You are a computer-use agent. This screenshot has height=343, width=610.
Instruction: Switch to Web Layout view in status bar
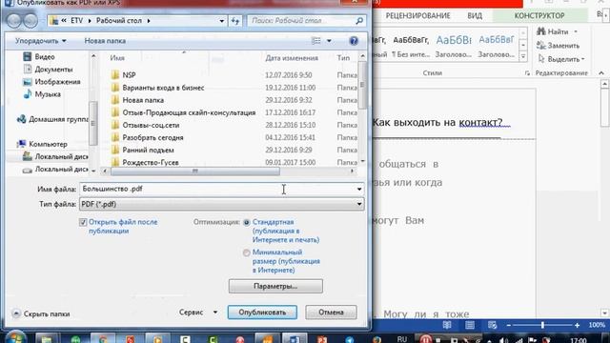(492, 325)
